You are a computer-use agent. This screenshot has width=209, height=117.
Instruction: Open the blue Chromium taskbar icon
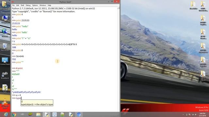tap(79, 114)
